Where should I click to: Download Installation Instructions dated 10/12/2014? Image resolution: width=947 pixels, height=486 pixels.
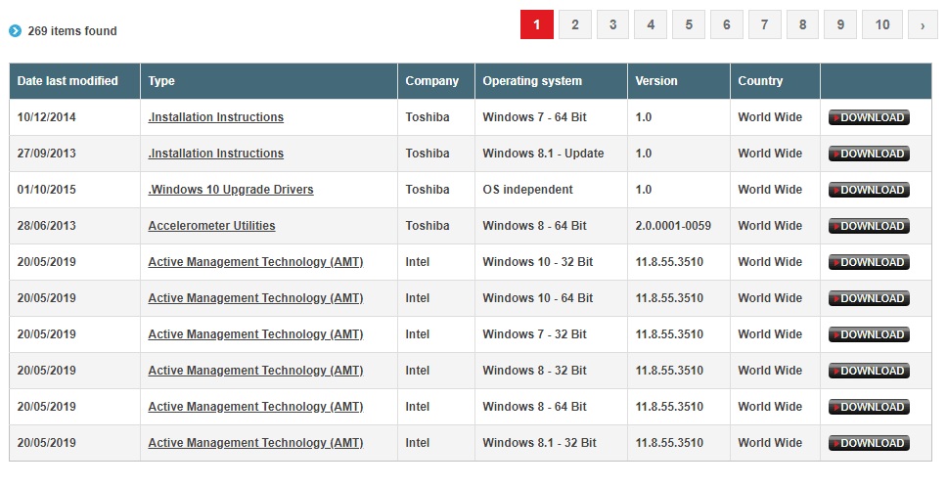pyautogui.click(x=869, y=117)
